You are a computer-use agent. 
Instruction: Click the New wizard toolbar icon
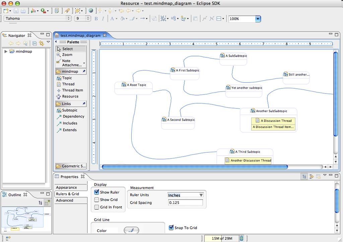tap(6, 10)
